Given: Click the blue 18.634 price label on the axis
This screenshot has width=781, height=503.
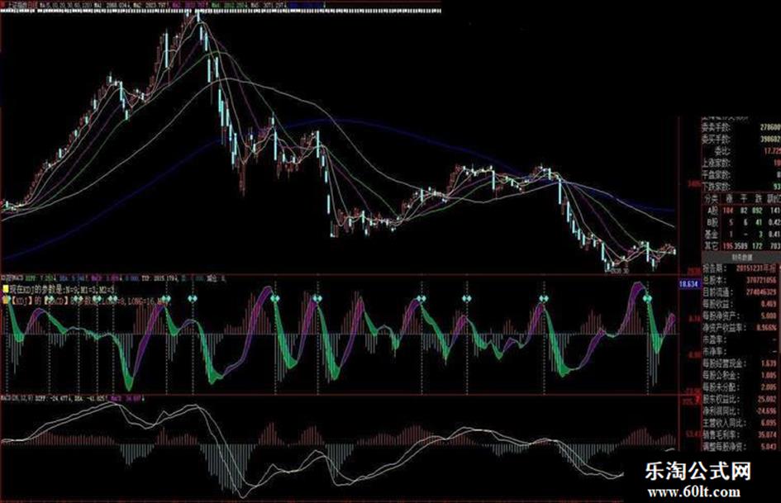Looking at the screenshot, I should tap(690, 284).
